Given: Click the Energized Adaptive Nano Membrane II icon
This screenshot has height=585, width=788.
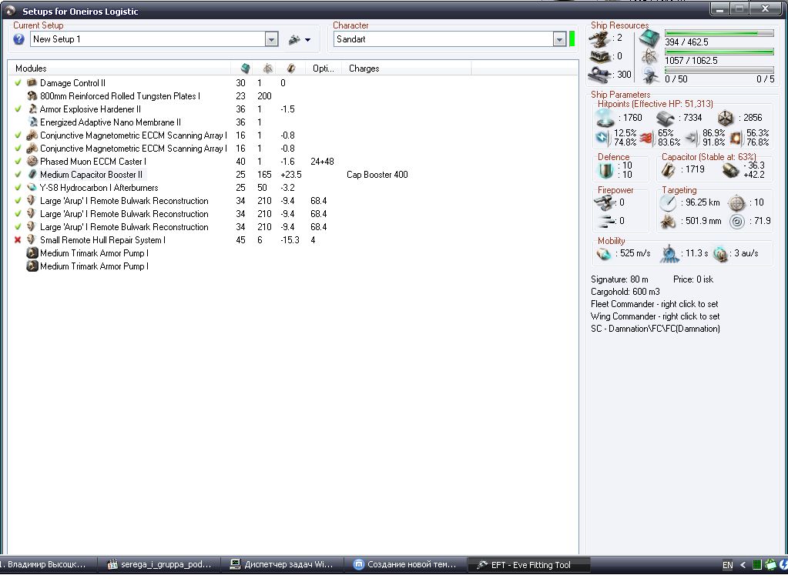Looking at the screenshot, I should (x=32, y=122).
